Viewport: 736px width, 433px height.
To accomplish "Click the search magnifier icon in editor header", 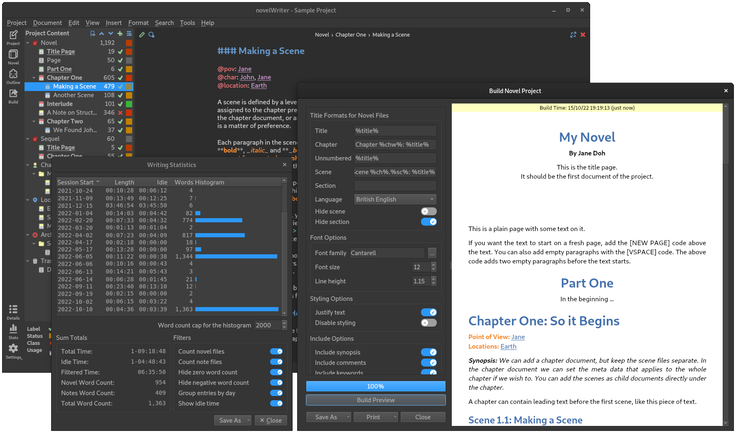I will (151, 35).
